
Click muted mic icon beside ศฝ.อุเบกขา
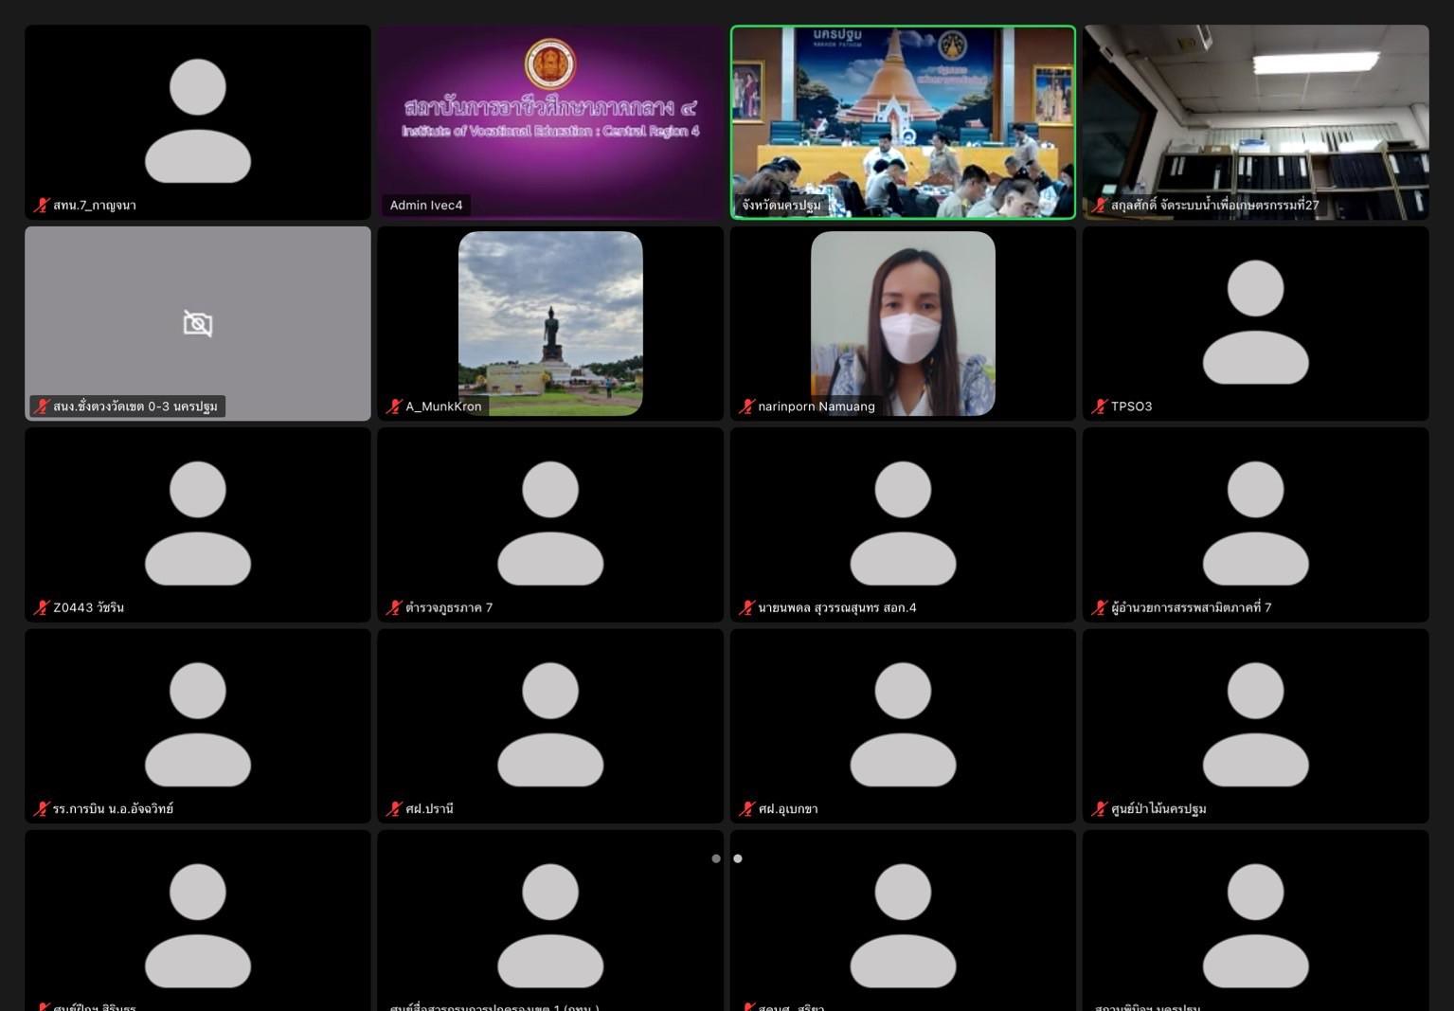(x=746, y=809)
